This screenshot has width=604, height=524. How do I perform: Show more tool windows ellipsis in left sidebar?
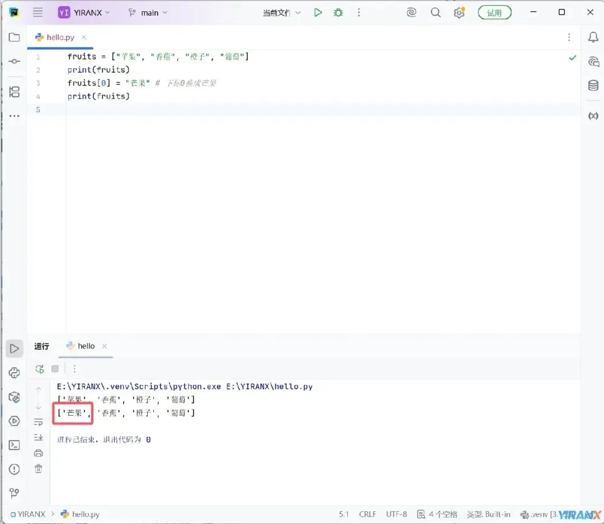click(14, 116)
